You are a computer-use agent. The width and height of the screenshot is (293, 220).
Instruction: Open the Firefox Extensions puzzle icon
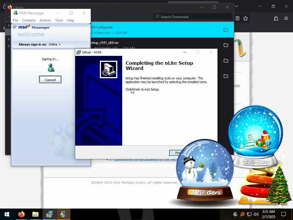(x=276, y=18)
